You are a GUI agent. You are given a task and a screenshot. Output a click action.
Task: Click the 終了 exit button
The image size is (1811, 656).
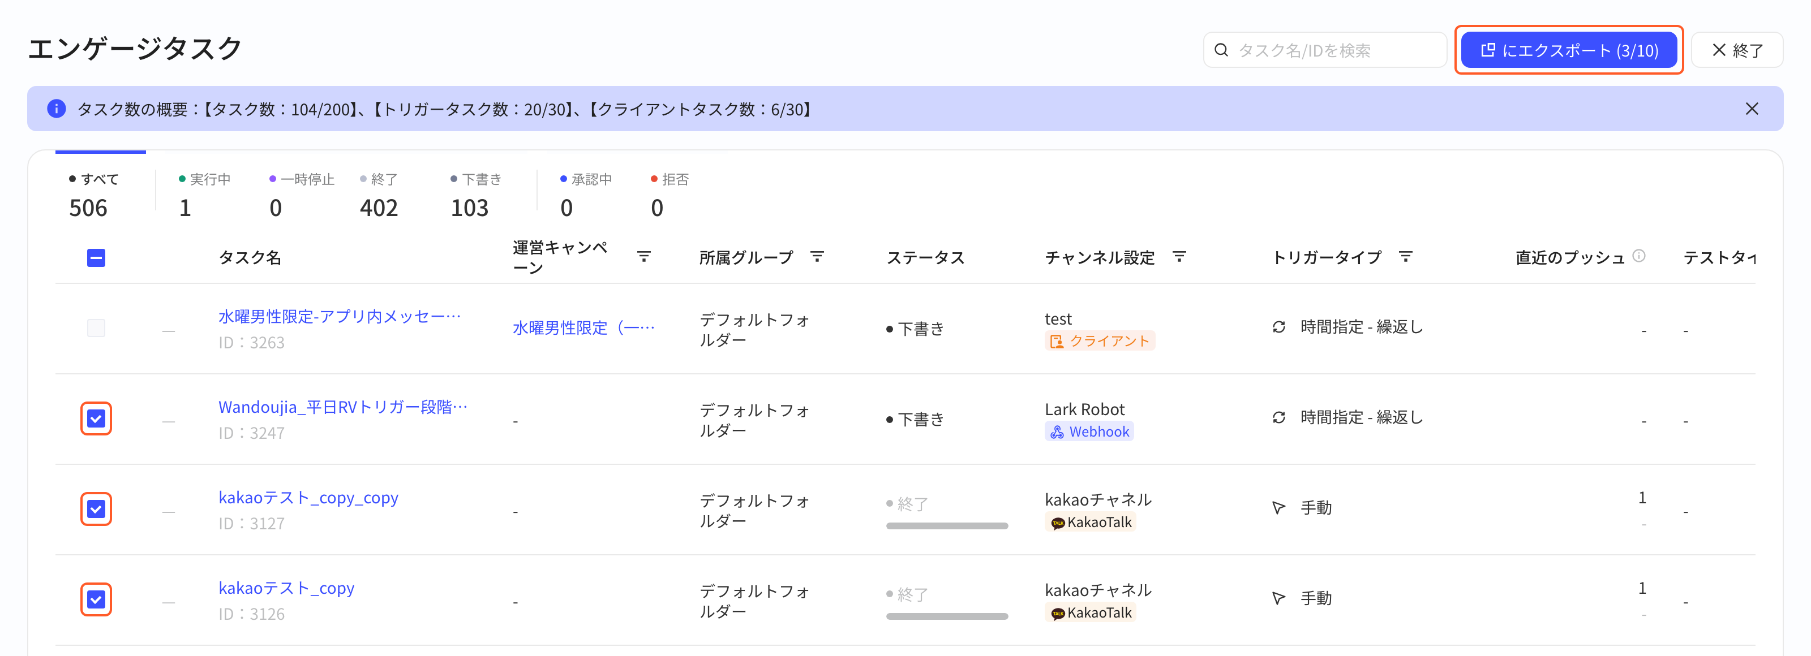point(1736,50)
